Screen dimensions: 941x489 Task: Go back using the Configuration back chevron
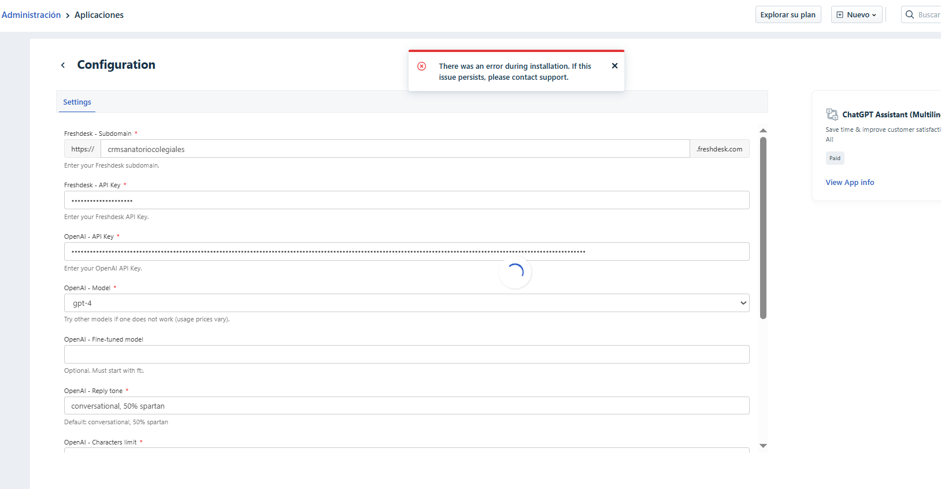pos(63,65)
